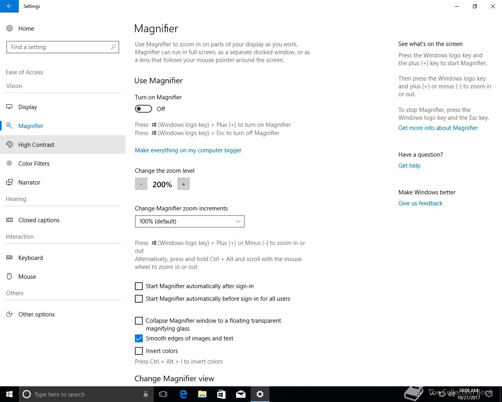Go to Narrator settings
The width and height of the screenshot is (502, 402).
63,182
